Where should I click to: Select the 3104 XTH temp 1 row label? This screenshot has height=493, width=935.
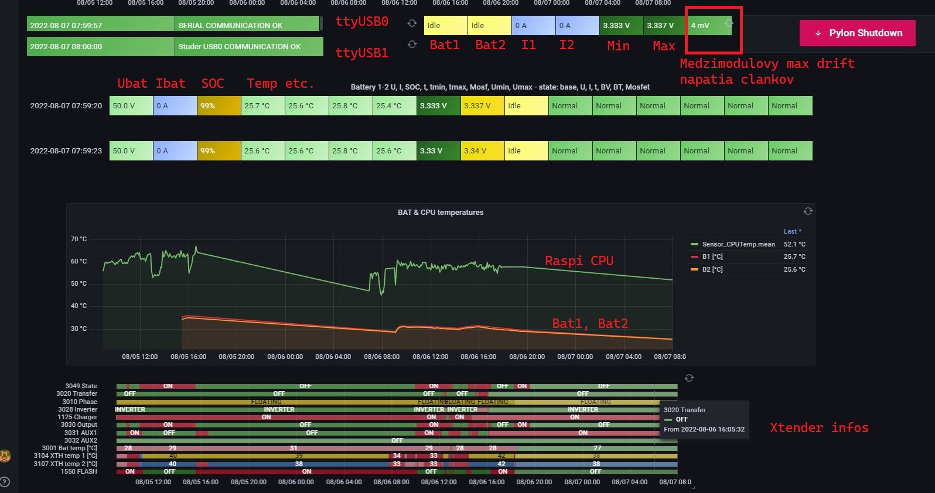coord(66,456)
